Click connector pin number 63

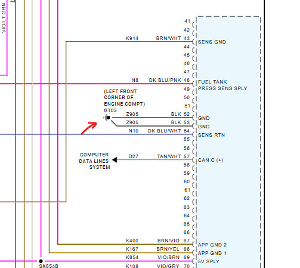pyautogui.click(x=187, y=207)
